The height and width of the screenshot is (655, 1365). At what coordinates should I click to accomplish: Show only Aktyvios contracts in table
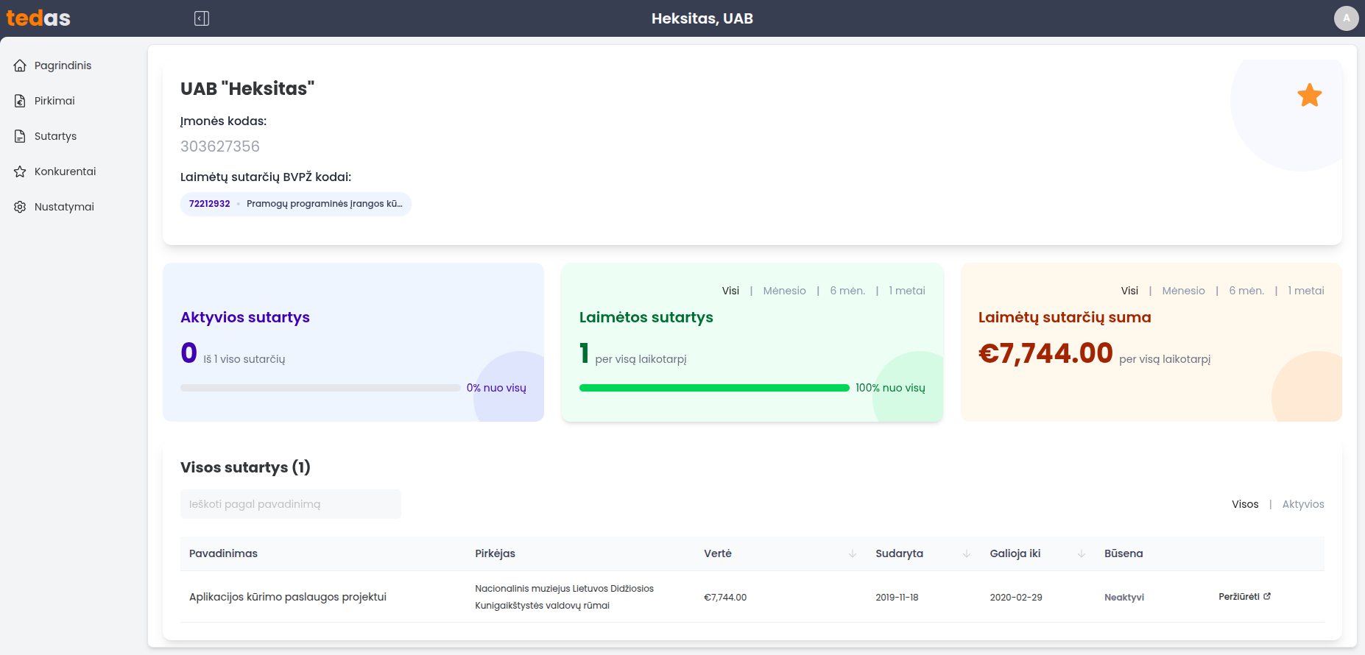(1303, 504)
